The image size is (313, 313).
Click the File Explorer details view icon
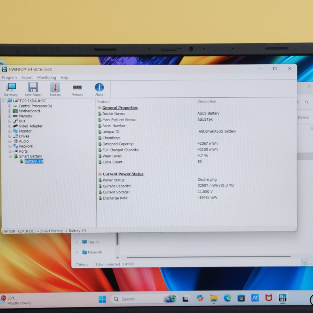pos(305,263)
